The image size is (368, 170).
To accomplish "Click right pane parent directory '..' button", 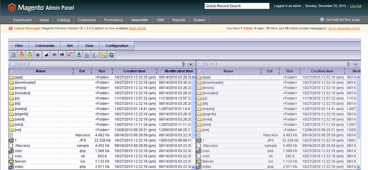I will click(201, 64).
